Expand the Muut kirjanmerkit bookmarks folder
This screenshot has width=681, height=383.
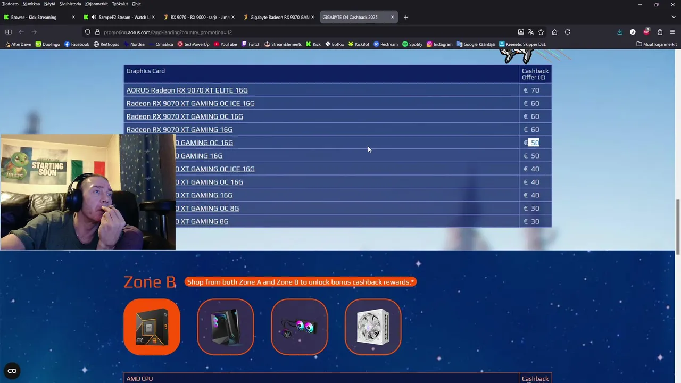click(x=657, y=44)
